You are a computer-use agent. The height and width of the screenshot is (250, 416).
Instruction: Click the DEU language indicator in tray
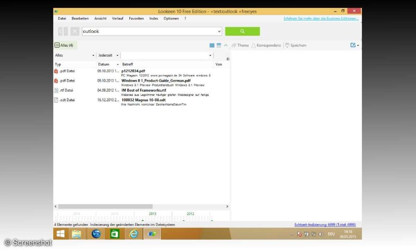331,234
